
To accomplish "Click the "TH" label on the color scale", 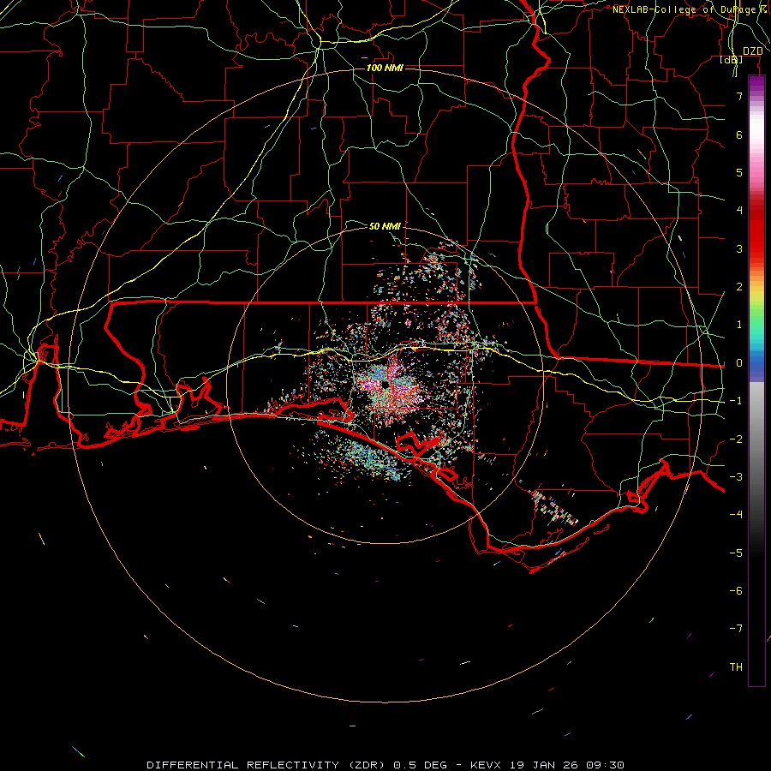I will [x=736, y=666].
